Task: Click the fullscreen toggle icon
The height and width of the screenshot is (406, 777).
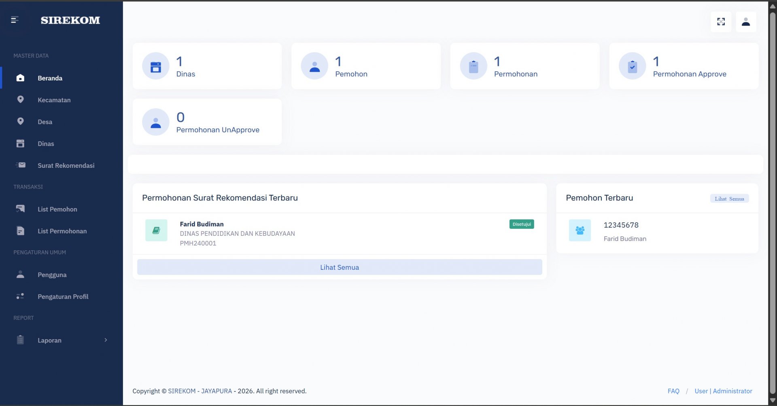Action: [721, 22]
